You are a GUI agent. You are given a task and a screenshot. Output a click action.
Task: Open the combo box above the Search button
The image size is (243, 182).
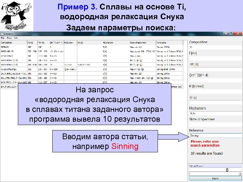215,174
